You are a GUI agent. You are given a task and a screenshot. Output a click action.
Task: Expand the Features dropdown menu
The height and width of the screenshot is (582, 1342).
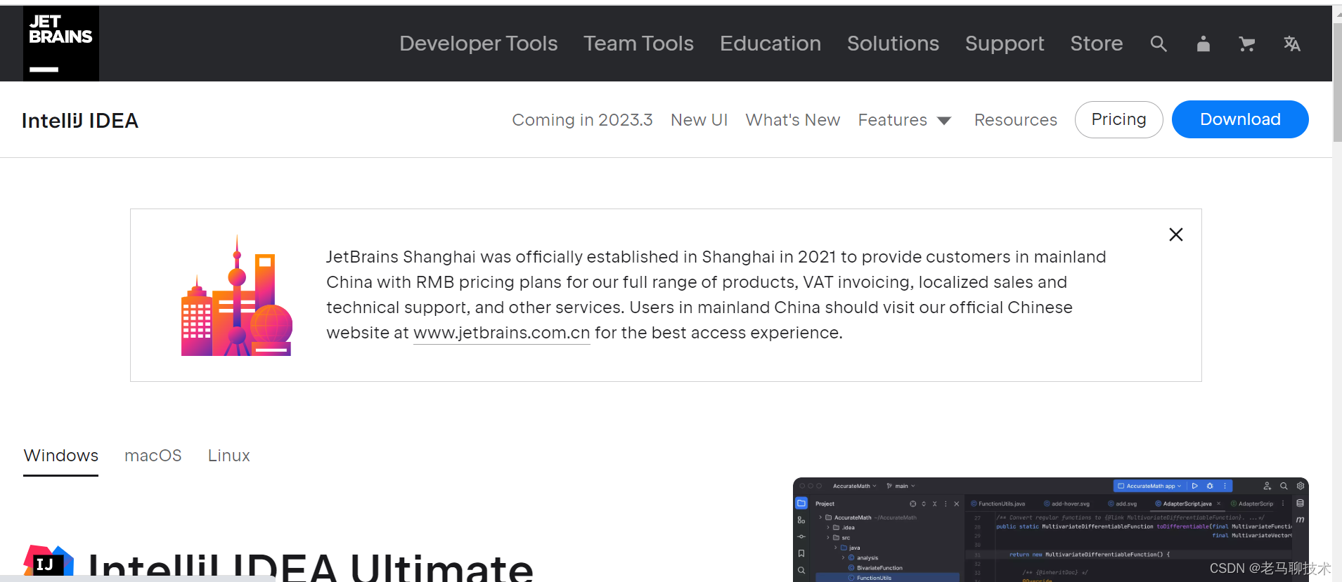click(x=905, y=120)
